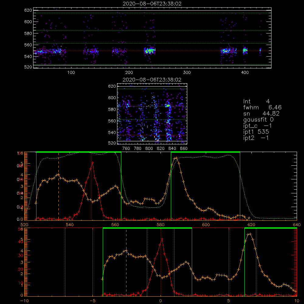Click the x-axis label 300 on top panel
304x304 pixels.
187,73
